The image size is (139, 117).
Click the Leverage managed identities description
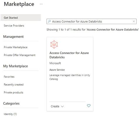click(70, 77)
